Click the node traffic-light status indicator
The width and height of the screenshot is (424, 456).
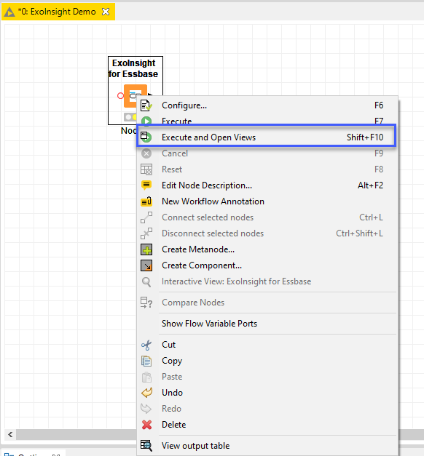[130, 117]
